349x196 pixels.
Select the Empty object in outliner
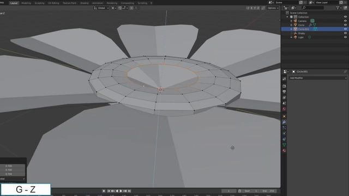point(302,33)
